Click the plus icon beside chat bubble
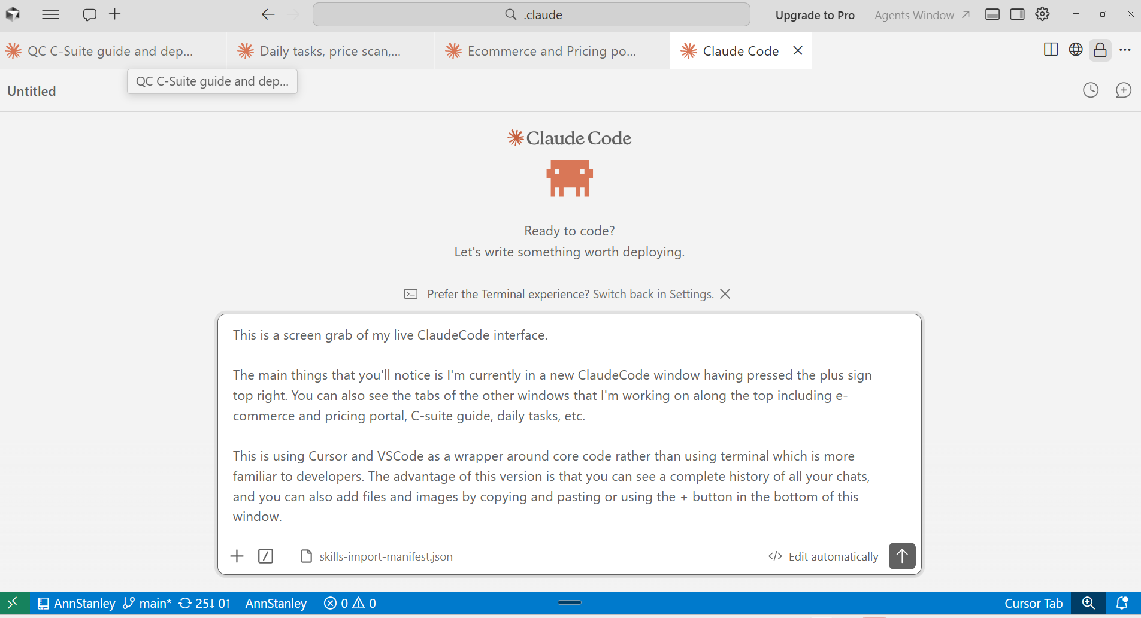This screenshot has height=618, width=1141. [115, 14]
